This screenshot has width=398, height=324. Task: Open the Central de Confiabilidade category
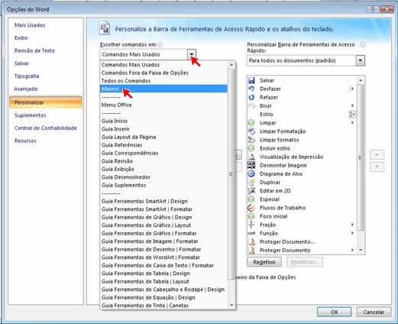pyautogui.click(x=46, y=128)
